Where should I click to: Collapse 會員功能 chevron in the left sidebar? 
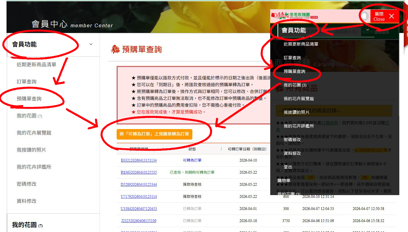(91, 44)
